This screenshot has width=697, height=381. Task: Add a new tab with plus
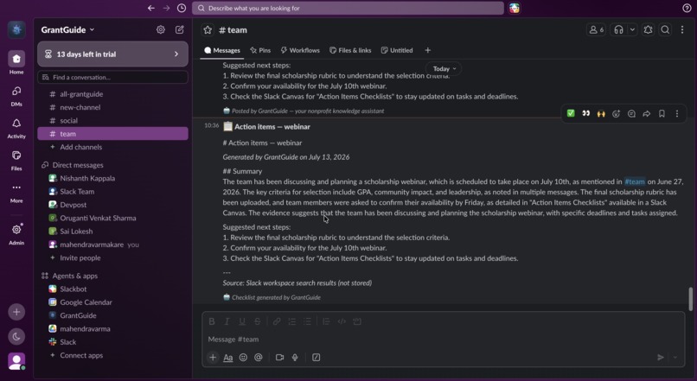click(x=427, y=50)
